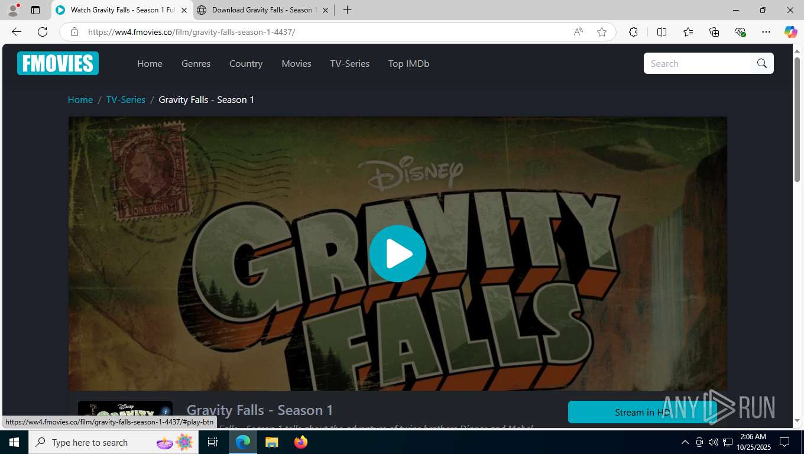The width and height of the screenshot is (804, 454).
Task: Open the Country menu
Action: pos(246,63)
